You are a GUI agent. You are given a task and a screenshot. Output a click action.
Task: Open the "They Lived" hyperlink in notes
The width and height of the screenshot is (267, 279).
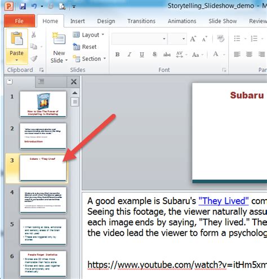(224, 201)
